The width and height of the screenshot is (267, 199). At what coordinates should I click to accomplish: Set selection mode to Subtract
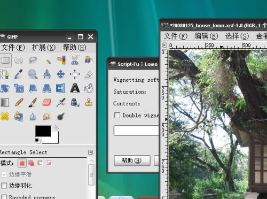40,163
